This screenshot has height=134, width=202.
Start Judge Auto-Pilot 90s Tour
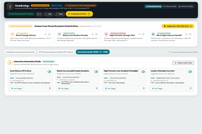pyautogui.click(x=178, y=26)
